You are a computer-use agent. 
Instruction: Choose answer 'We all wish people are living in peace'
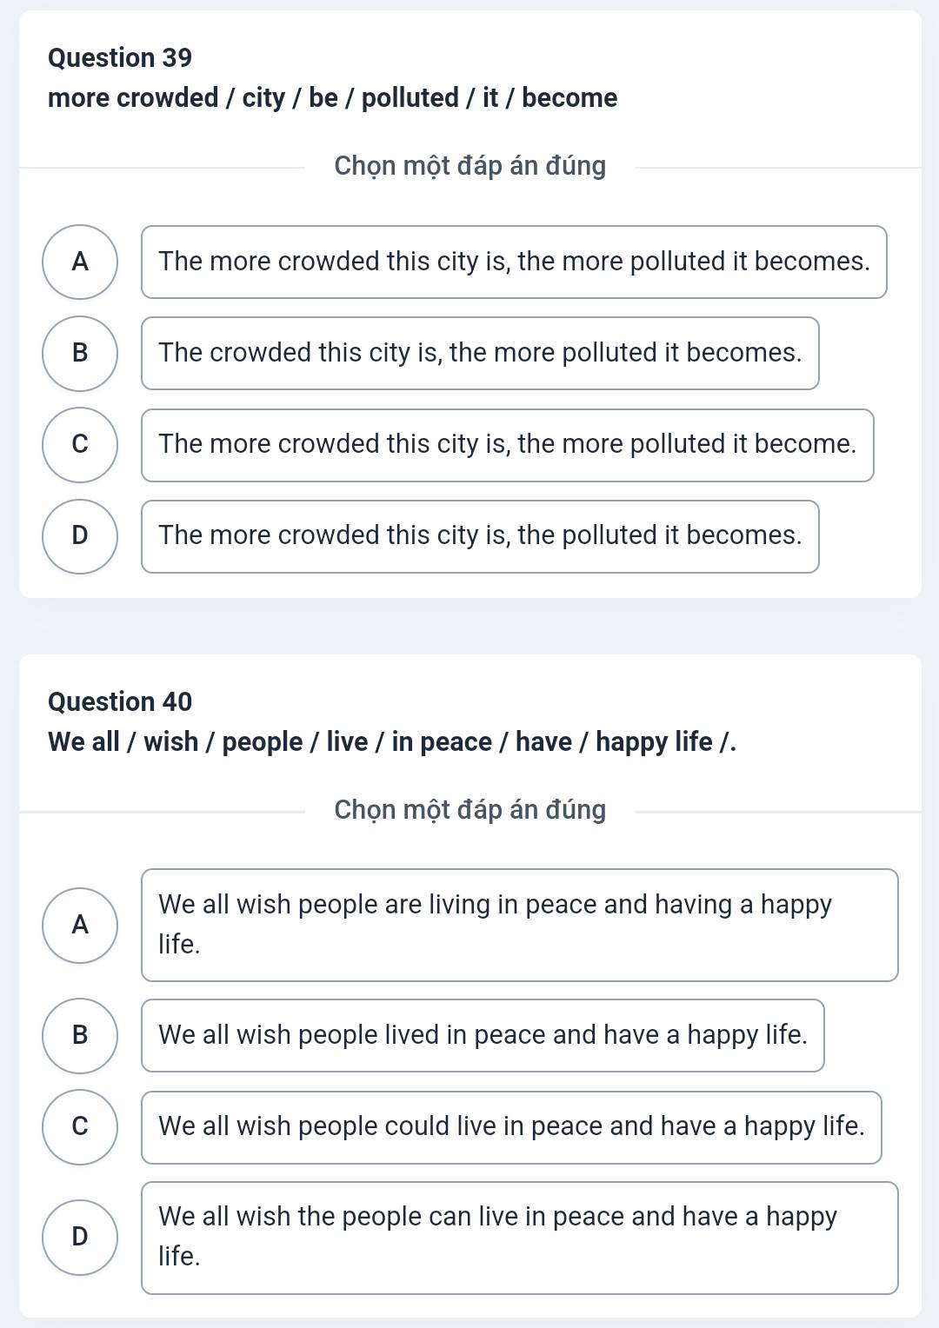(x=519, y=925)
